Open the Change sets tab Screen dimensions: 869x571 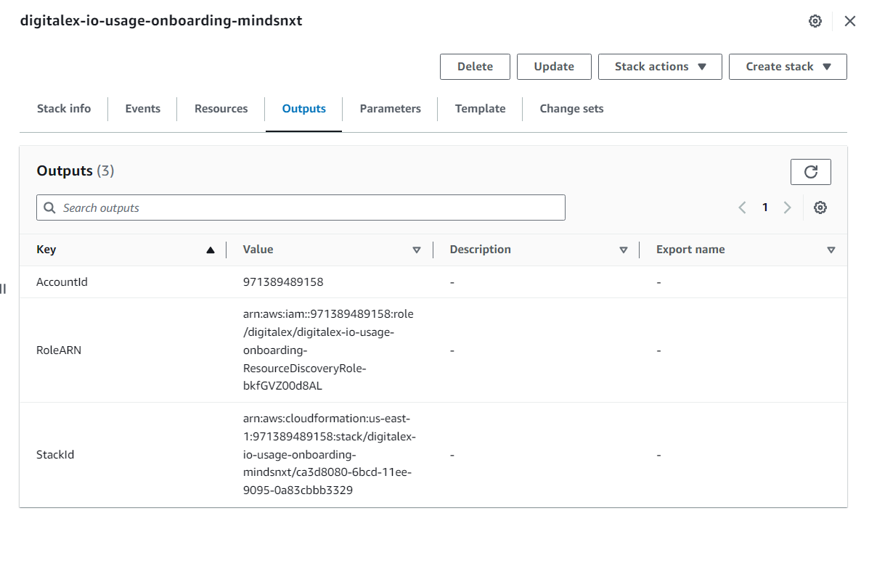coord(571,109)
